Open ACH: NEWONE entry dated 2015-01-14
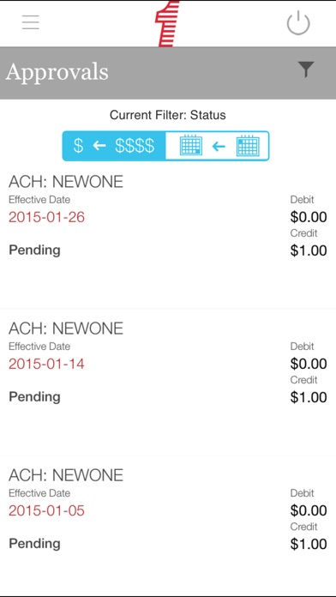The width and height of the screenshot is (336, 597). coord(168,383)
